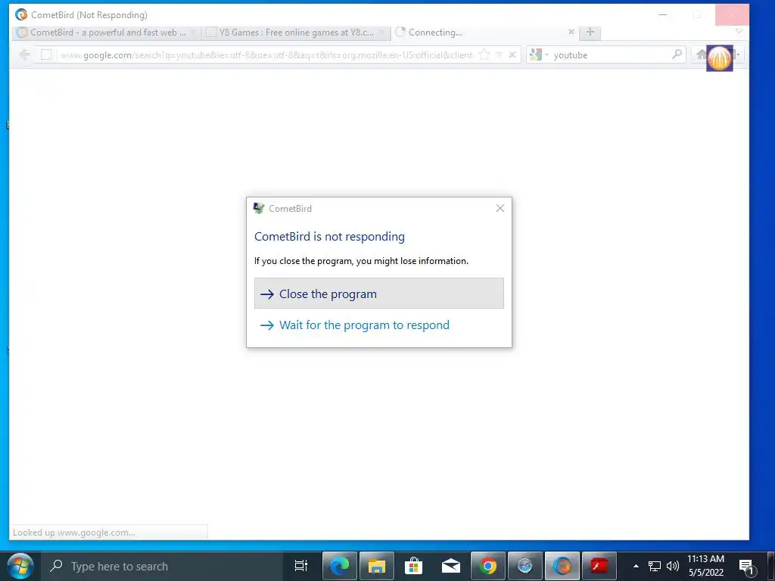Screen dimensions: 775x581
Task: Click the CometBird icon in the dialog title
Action: (259, 209)
